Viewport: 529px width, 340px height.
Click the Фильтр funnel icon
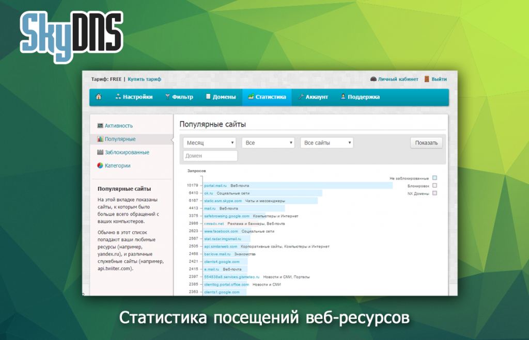167,96
